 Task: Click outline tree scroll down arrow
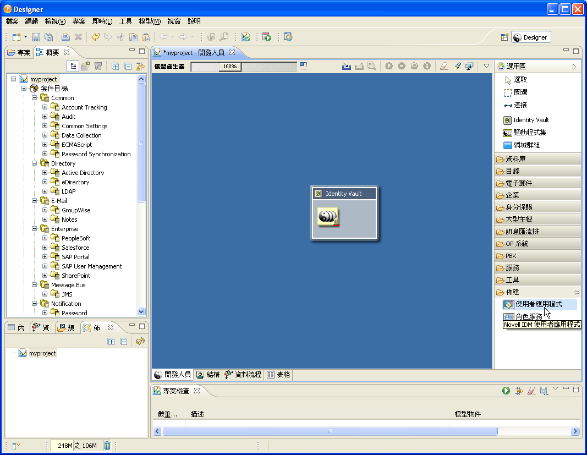tap(141, 311)
